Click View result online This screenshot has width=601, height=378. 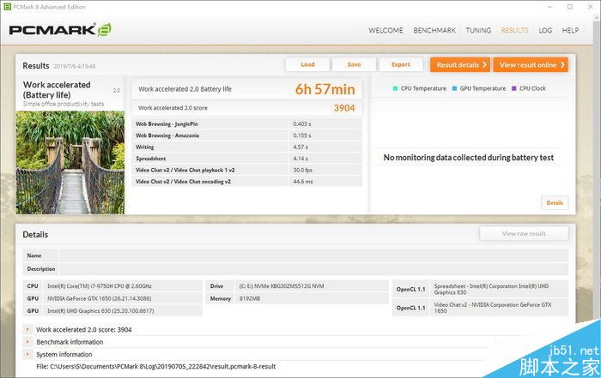click(530, 64)
